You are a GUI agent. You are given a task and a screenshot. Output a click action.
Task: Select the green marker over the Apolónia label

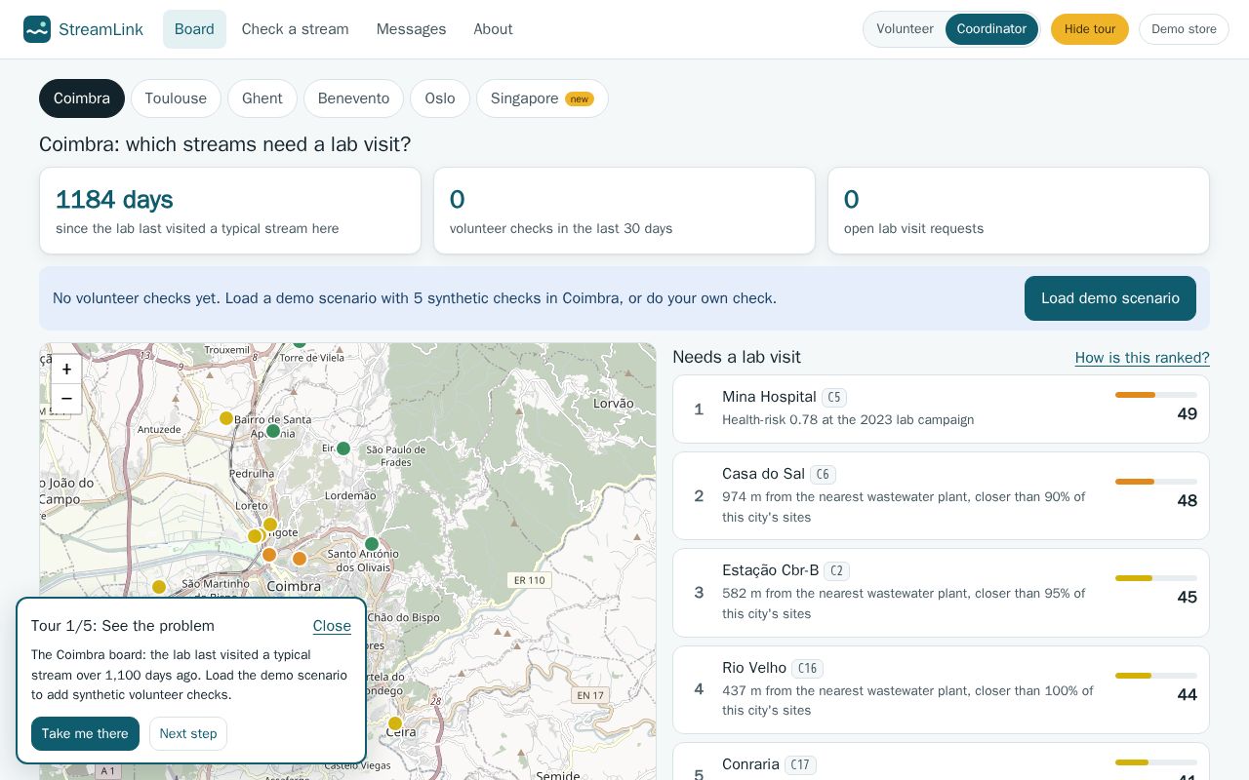tap(273, 431)
